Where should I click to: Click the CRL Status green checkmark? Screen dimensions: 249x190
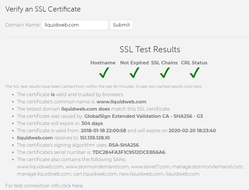(194, 73)
